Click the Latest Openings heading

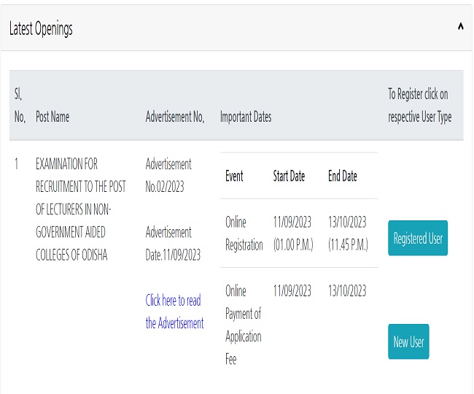tap(41, 29)
